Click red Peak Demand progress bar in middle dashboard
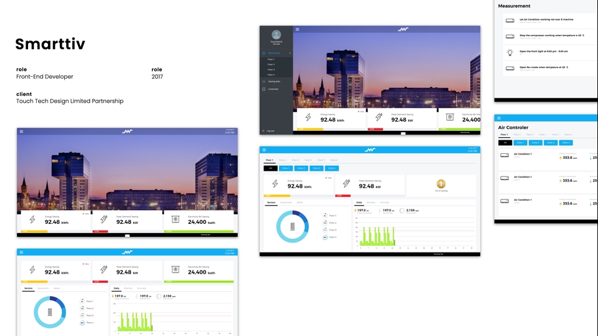The image size is (598, 336). (343, 196)
